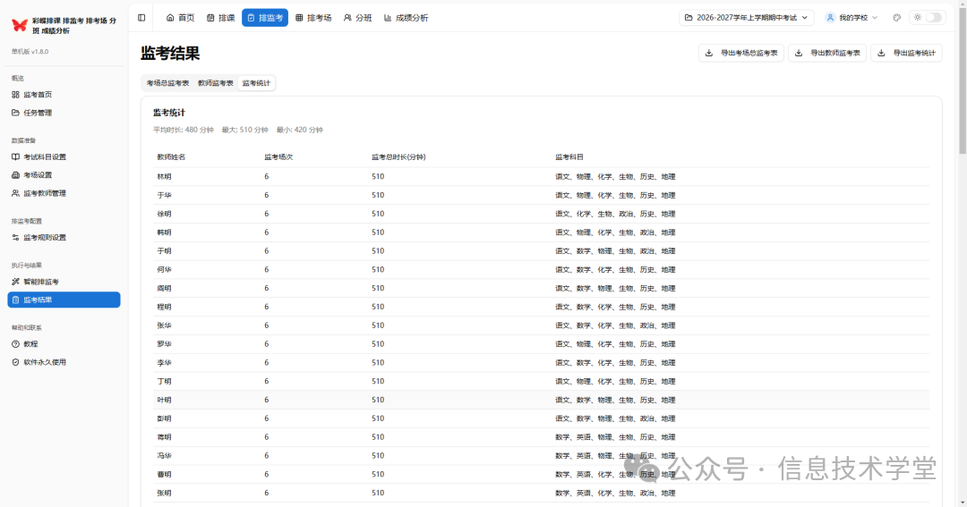This screenshot has height=507, width=967.
Task: Click the 教师姓名 column header
Action: pyautogui.click(x=171, y=157)
